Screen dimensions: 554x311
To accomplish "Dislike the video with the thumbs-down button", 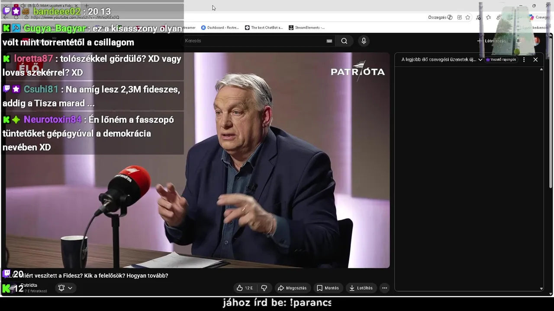I will pyautogui.click(x=264, y=288).
